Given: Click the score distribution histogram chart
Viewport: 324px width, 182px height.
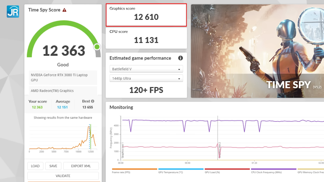Looking at the screenshot, I should 63,138.
